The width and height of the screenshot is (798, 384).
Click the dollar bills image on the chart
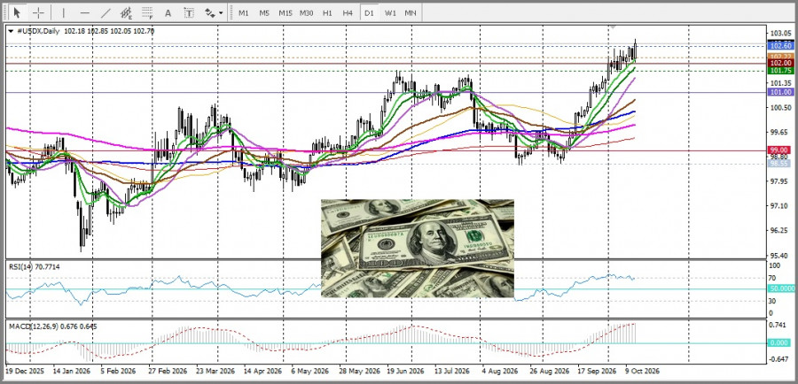418,249
